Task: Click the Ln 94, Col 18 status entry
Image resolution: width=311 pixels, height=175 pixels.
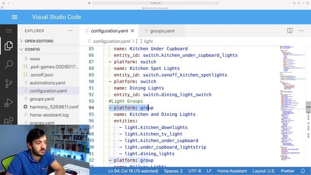Action: point(133,171)
